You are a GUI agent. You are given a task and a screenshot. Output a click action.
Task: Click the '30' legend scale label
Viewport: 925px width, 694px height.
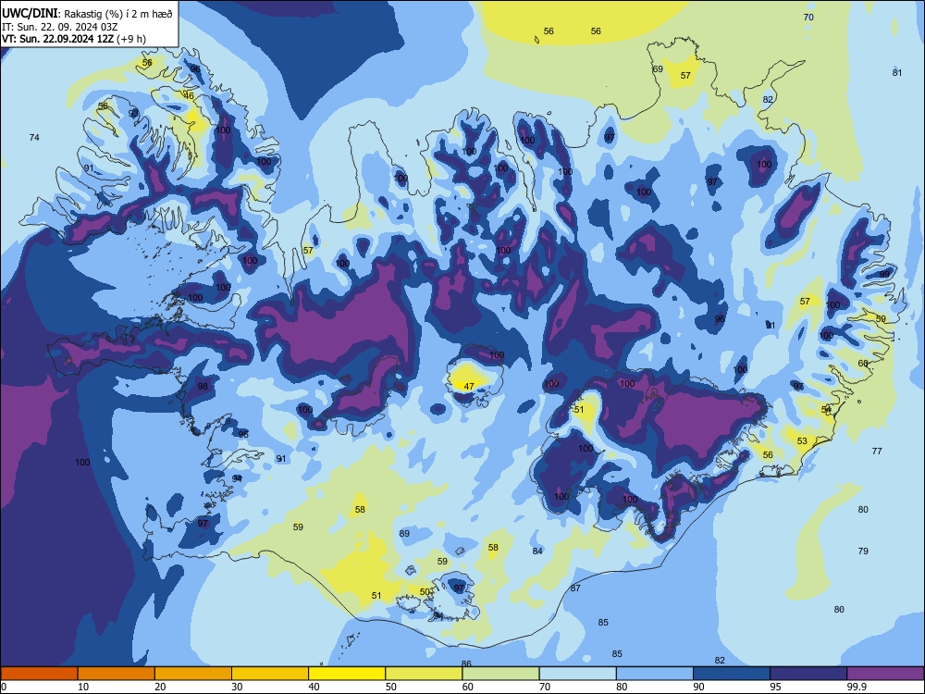point(237,687)
